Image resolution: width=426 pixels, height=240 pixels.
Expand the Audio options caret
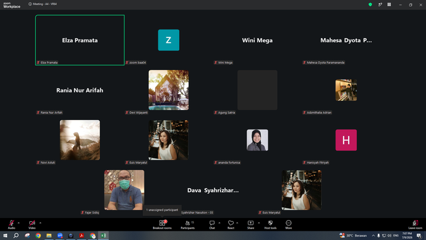pos(19,223)
